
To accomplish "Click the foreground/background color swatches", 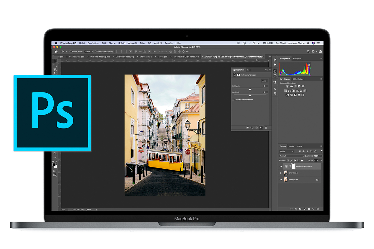I will [x=55, y=165].
